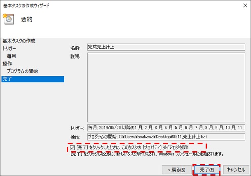Click the 説明: label beside description box
The width and height of the screenshot is (251, 176).
pyautogui.click(x=75, y=56)
